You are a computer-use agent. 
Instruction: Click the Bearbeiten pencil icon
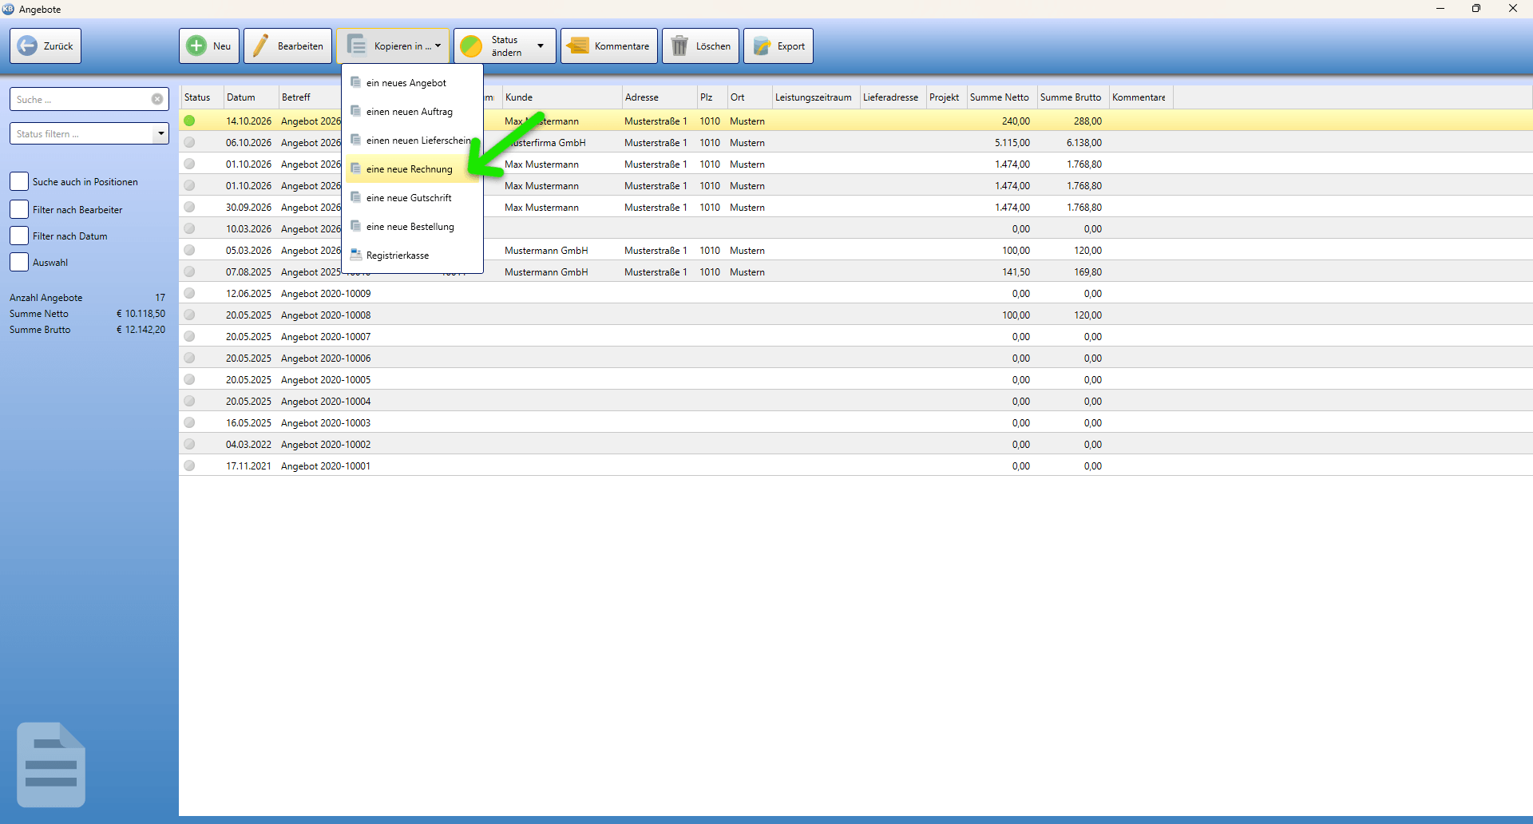260,46
